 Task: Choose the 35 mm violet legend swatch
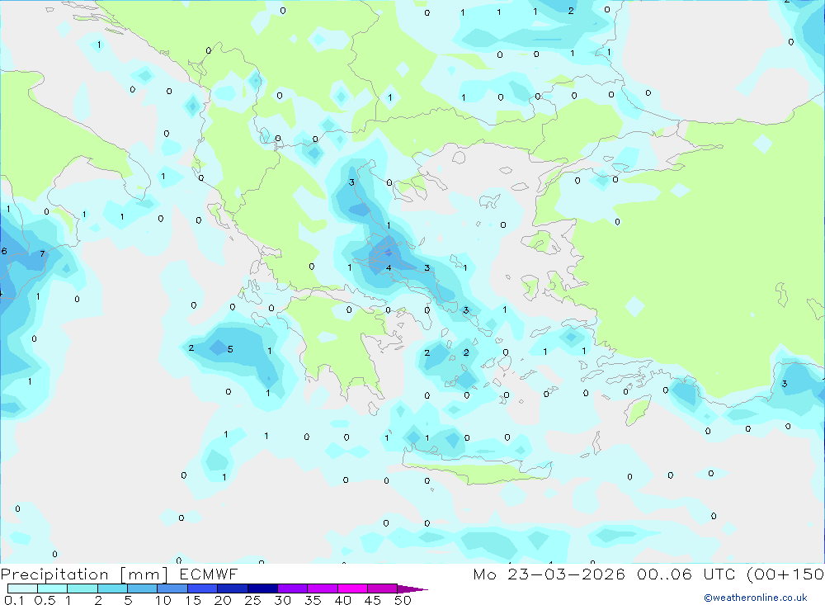[x=323, y=588]
